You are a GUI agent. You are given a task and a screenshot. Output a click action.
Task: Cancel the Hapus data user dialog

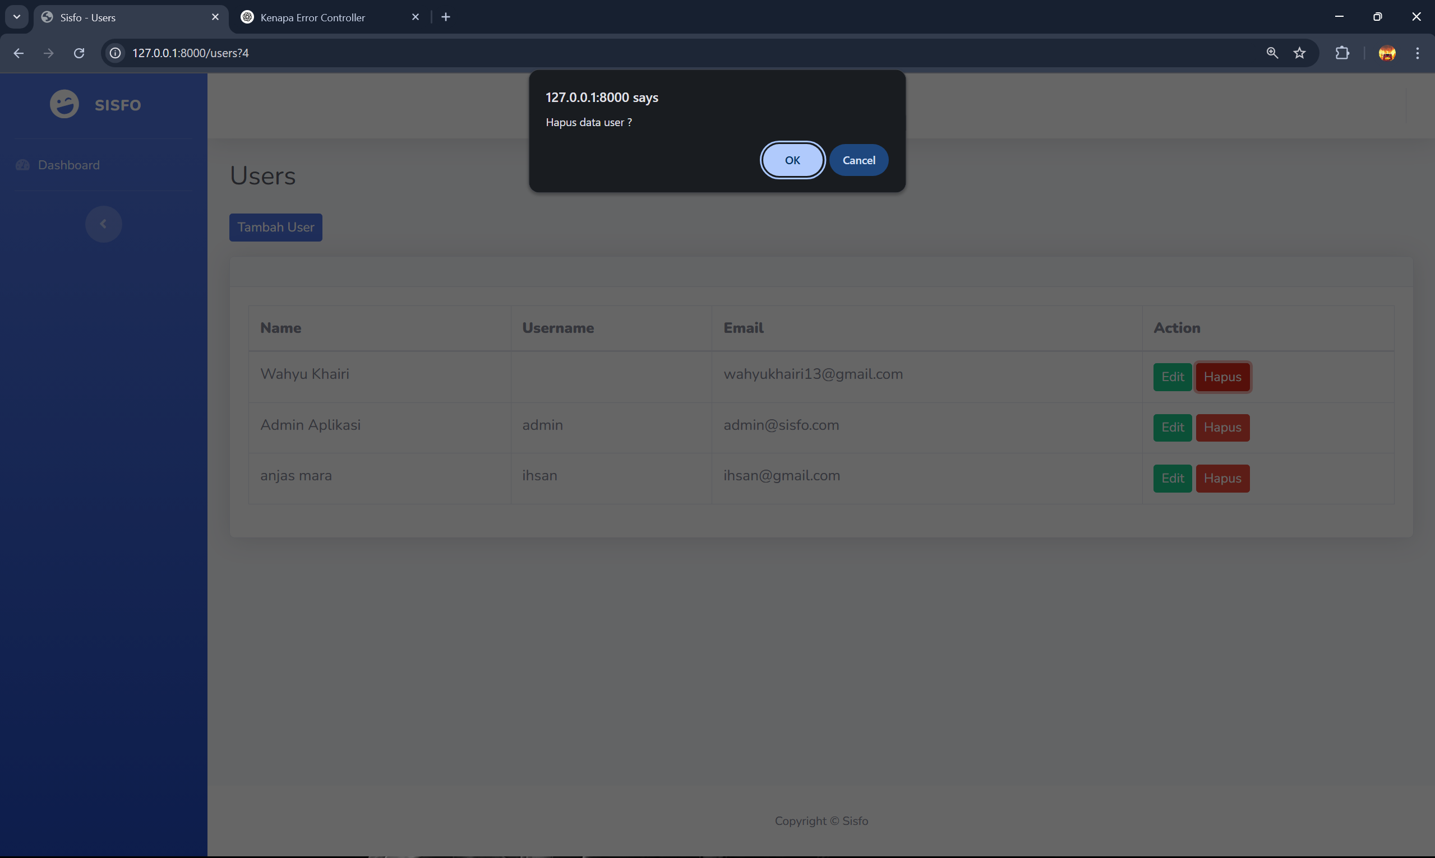[859, 160]
